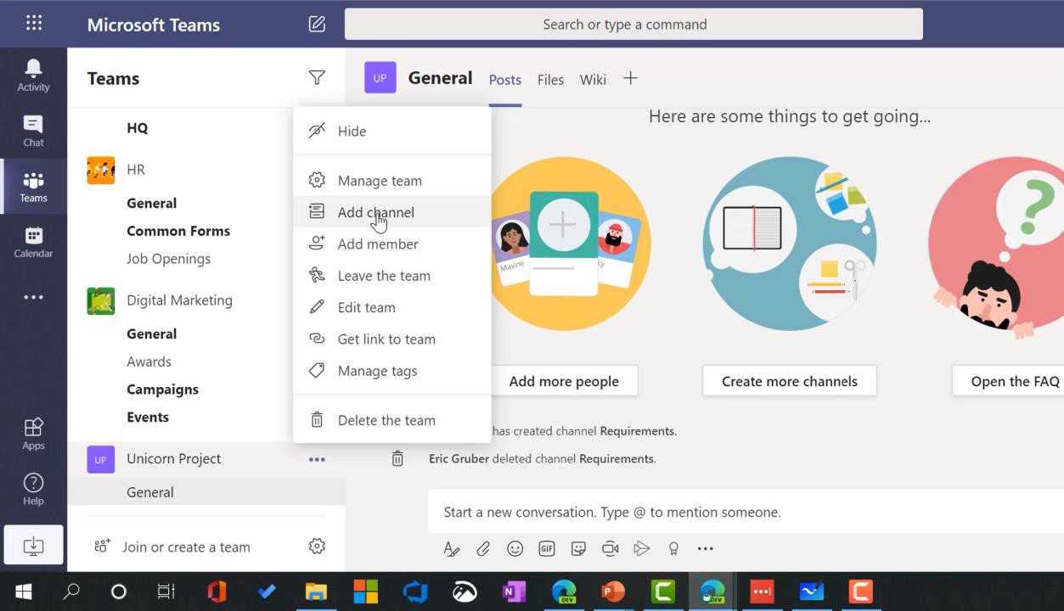1064x611 pixels.
Task: Start a Meet now video call
Action: click(610, 549)
